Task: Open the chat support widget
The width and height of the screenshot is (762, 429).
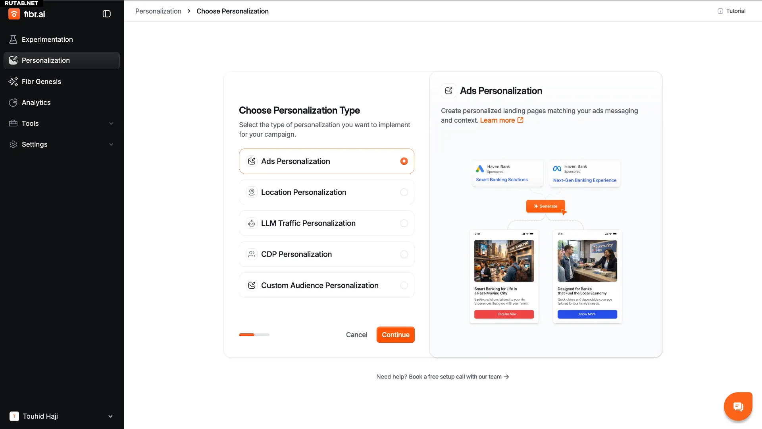Action: tap(738, 406)
